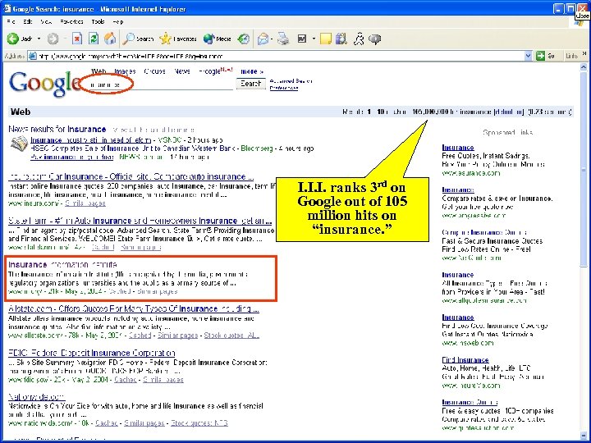Open the 'Find Insurance' sponsored link
This screenshot has width=591, height=443.
(465, 360)
